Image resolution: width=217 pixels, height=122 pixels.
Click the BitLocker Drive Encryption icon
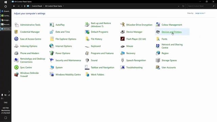(x=122, y=25)
